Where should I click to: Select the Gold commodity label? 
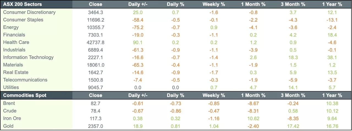pyautogui.click(x=8, y=126)
